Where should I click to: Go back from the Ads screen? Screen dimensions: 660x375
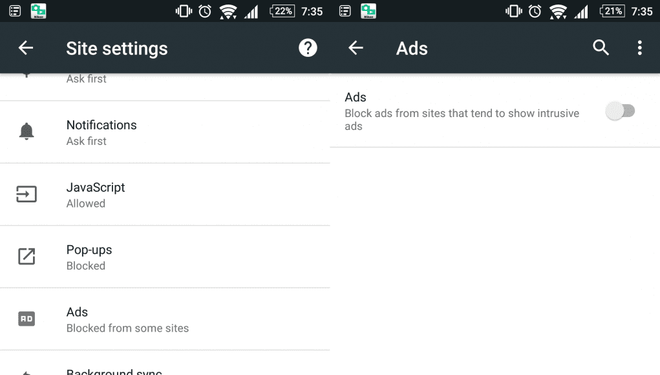pyautogui.click(x=356, y=48)
